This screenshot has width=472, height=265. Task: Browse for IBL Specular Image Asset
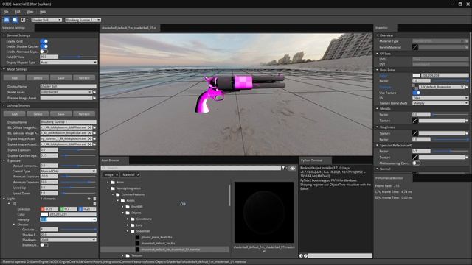pos(94,132)
